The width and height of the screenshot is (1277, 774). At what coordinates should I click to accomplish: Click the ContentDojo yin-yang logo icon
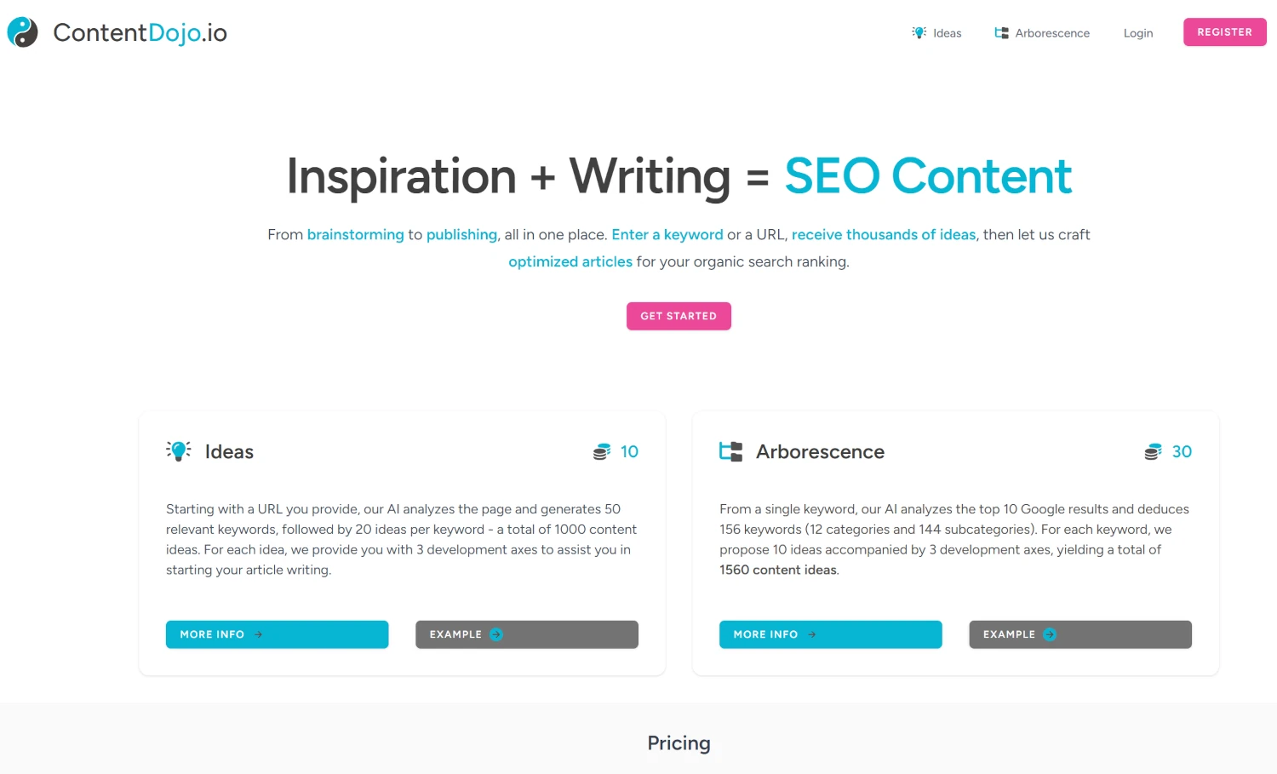22,32
